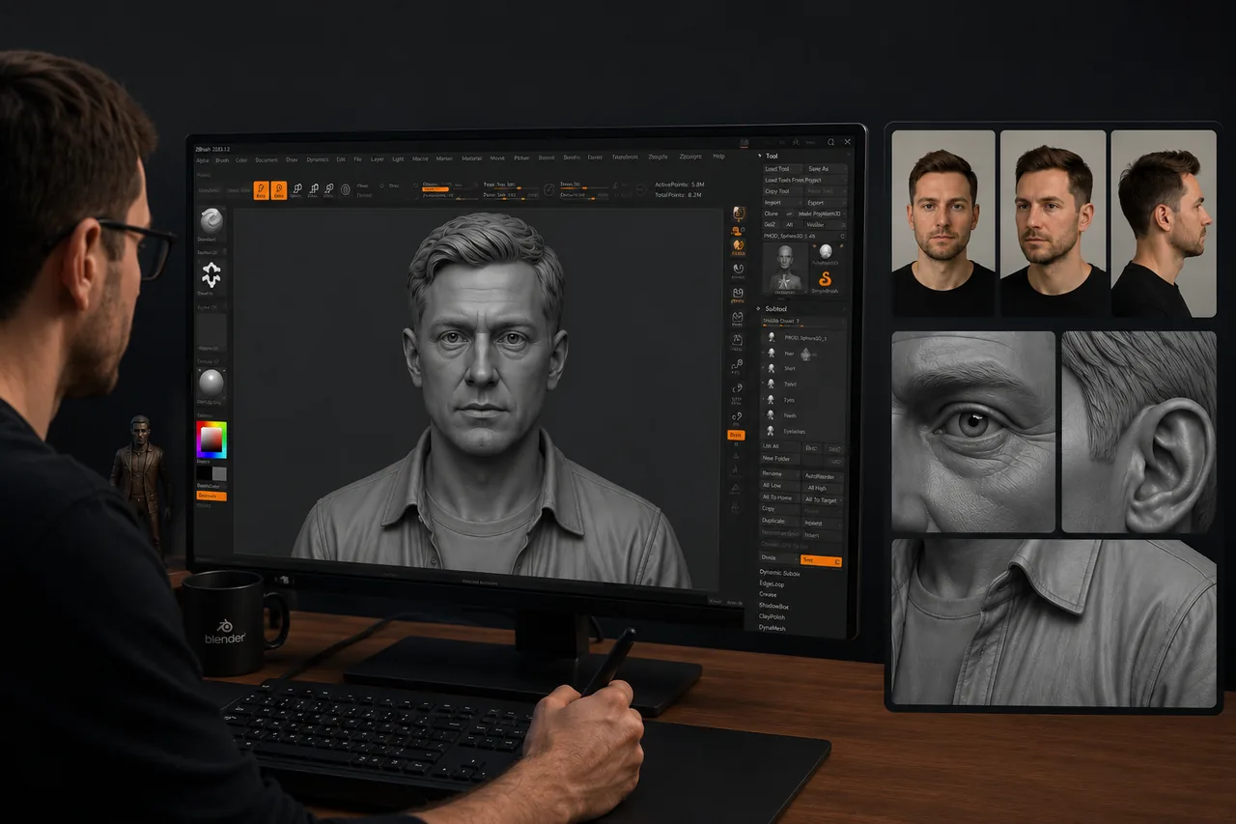Click the oval icon right of Rotate

pos(346,190)
